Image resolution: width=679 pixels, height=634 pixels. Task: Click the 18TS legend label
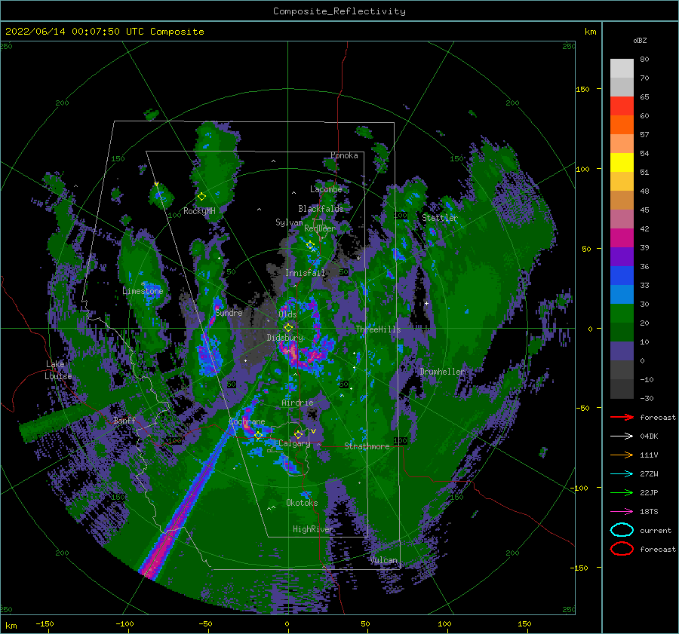tap(649, 512)
